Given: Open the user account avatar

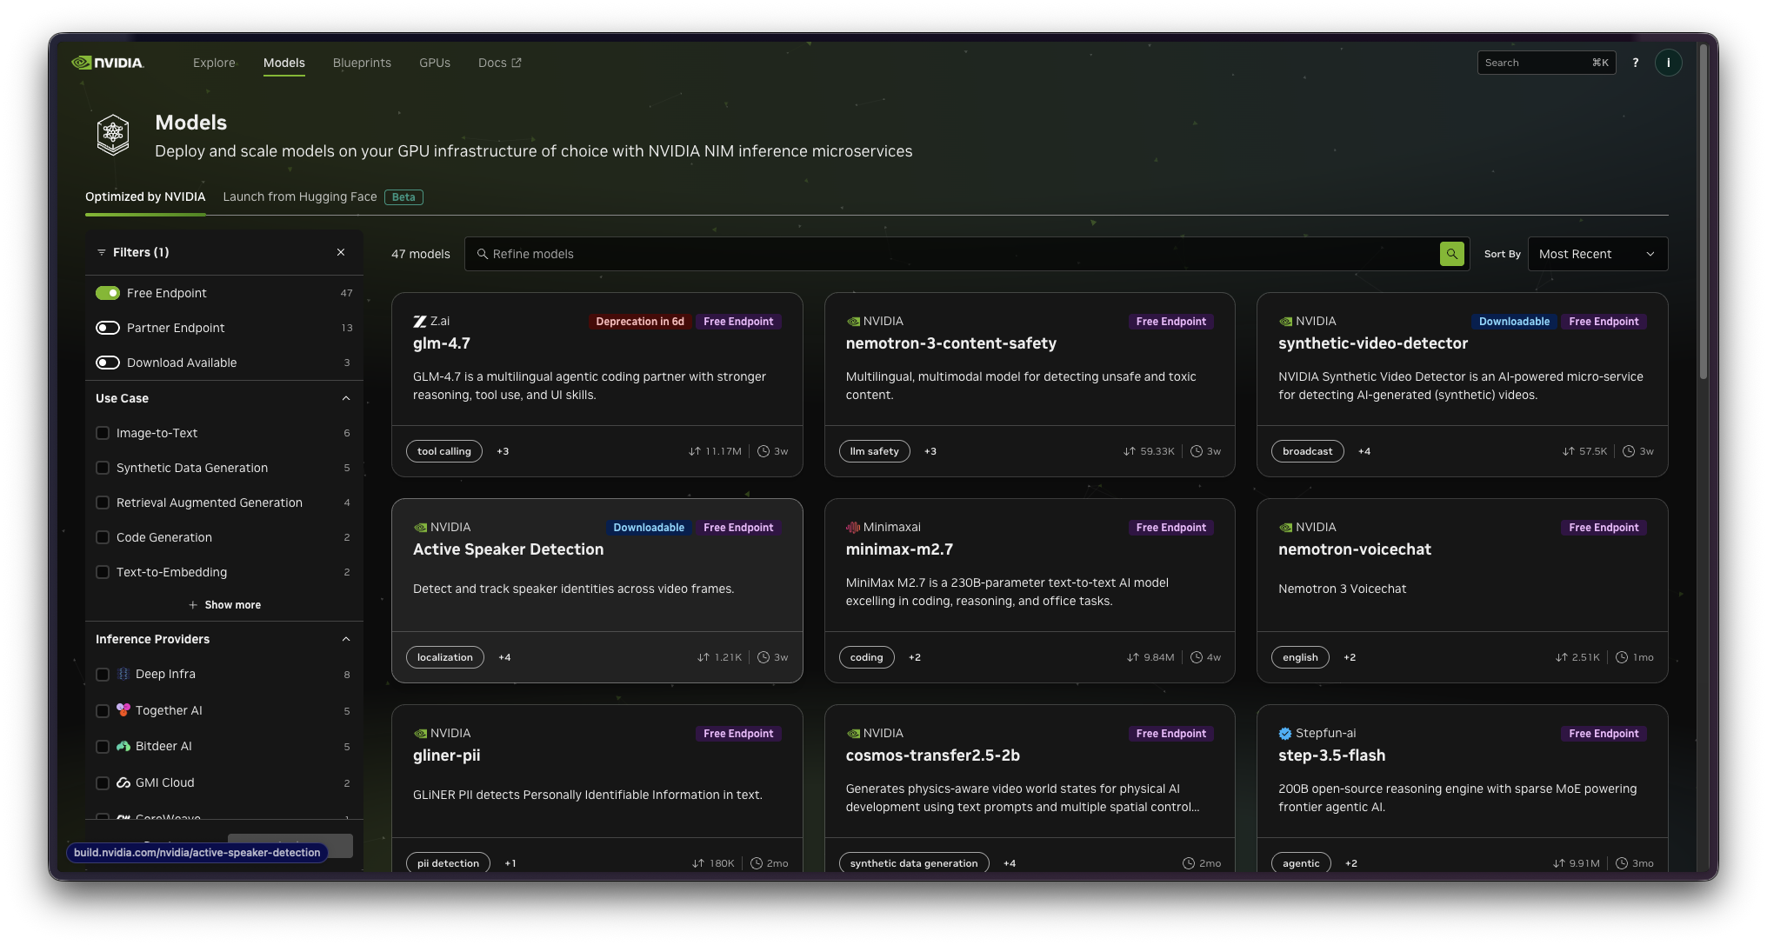Looking at the screenshot, I should click(1668, 63).
